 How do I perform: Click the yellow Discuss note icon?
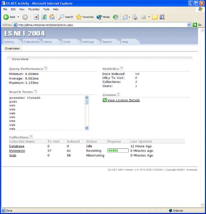[155, 17]
